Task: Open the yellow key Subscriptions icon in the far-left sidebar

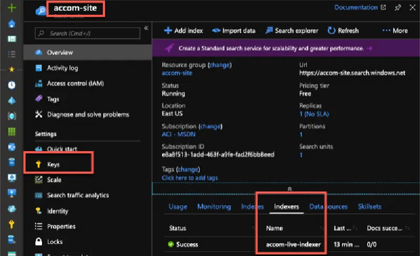Action: (12, 224)
